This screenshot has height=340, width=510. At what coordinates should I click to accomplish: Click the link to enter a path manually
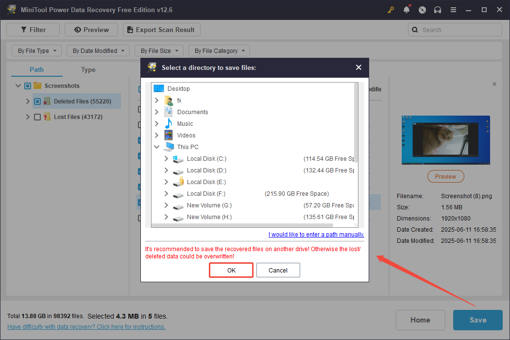(316, 234)
